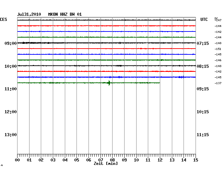Click the 10 minute axis label
The height and width of the screenshot is (169, 223).
click(x=136, y=160)
